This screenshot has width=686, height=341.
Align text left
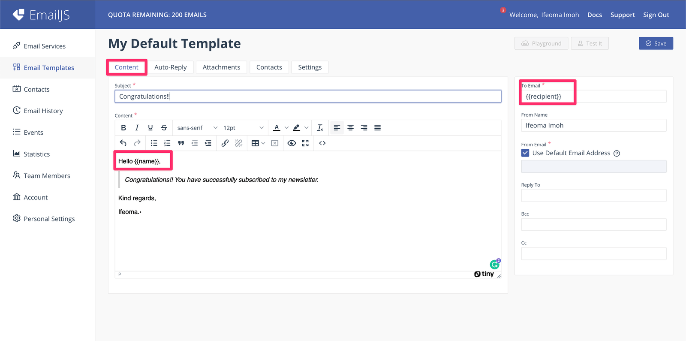pos(337,128)
